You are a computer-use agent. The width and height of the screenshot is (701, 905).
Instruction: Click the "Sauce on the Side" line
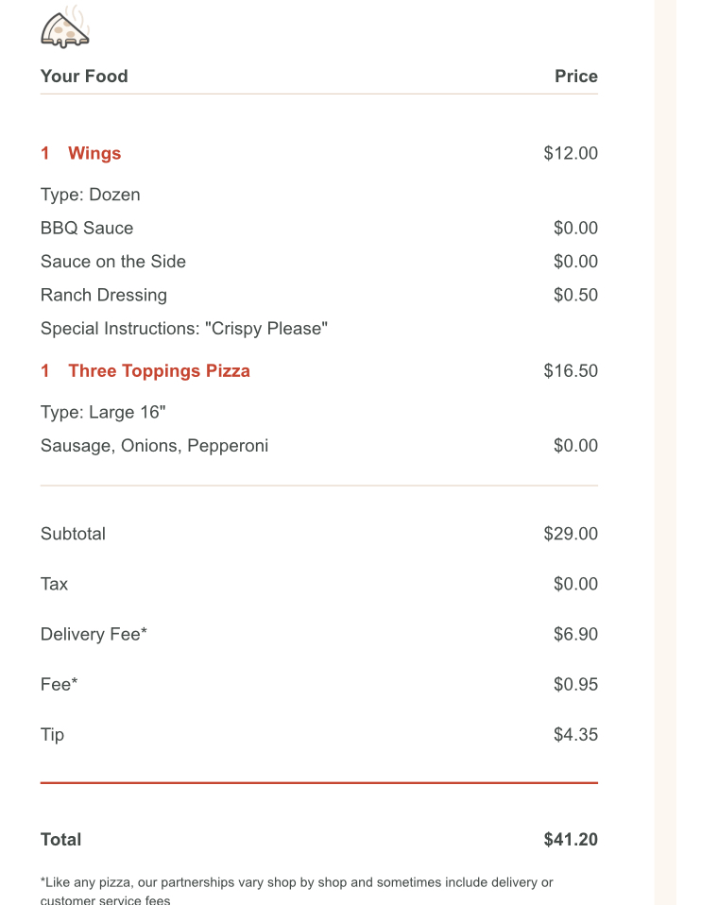point(113,262)
